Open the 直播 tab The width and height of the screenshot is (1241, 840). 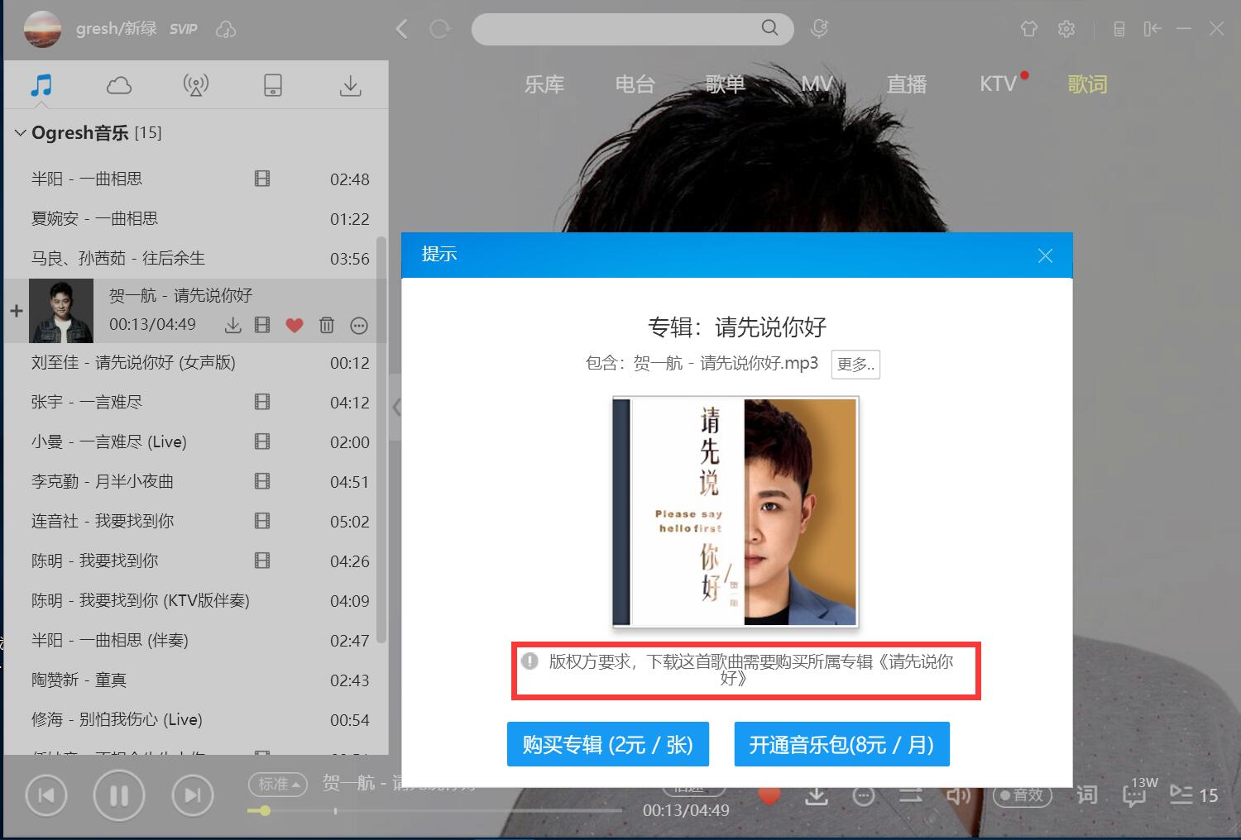(x=907, y=84)
